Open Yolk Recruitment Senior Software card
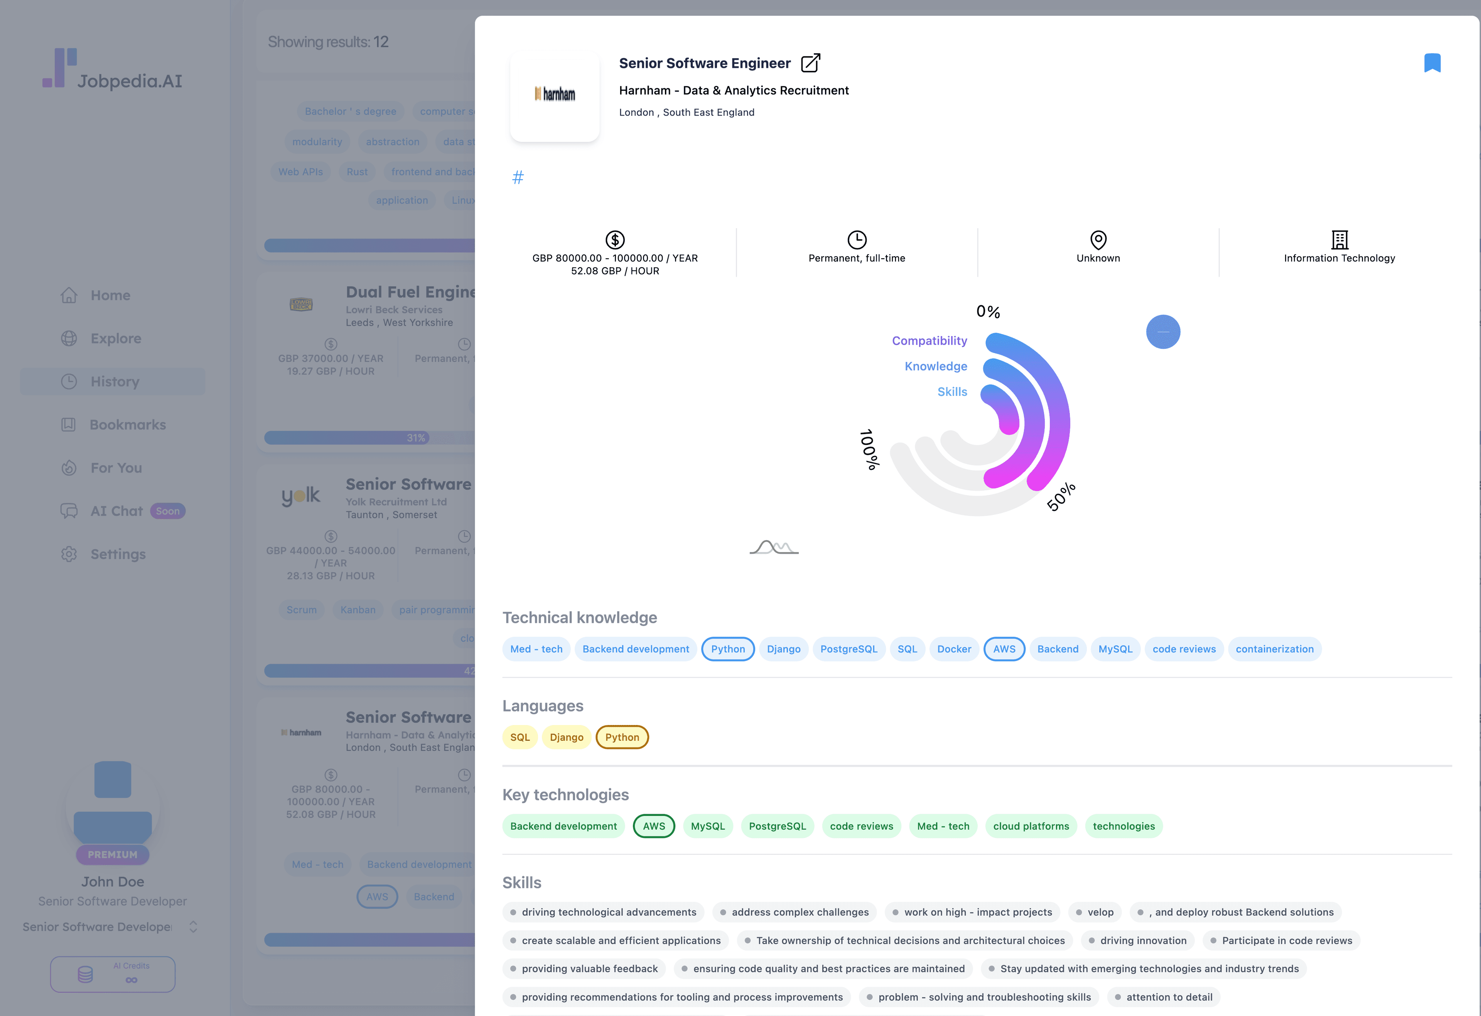 366,575
